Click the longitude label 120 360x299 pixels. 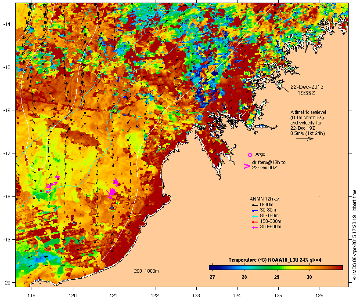pyautogui.click(x=73, y=295)
